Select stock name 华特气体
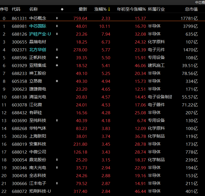The height and width of the screenshot is (196, 205). coord(38,128)
